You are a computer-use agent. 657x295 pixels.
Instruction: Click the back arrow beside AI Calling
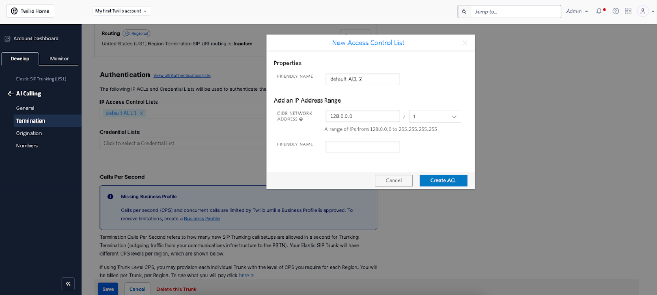(x=10, y=94)
